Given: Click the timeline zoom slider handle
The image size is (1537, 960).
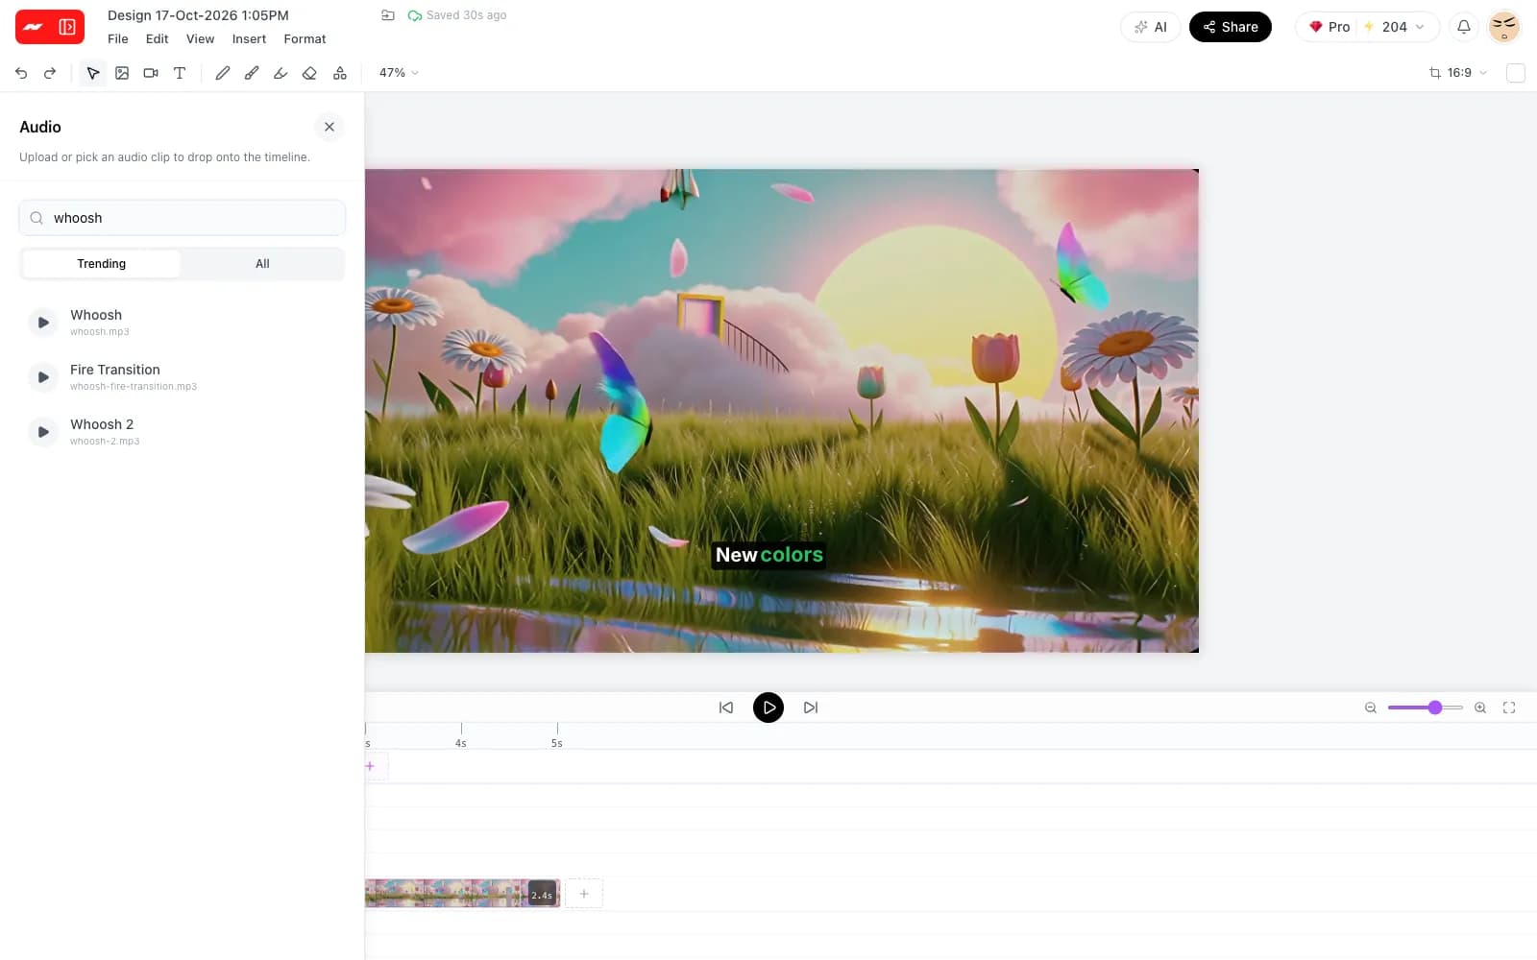Looking at the screenshot, I should click(x=1435, y=708).
